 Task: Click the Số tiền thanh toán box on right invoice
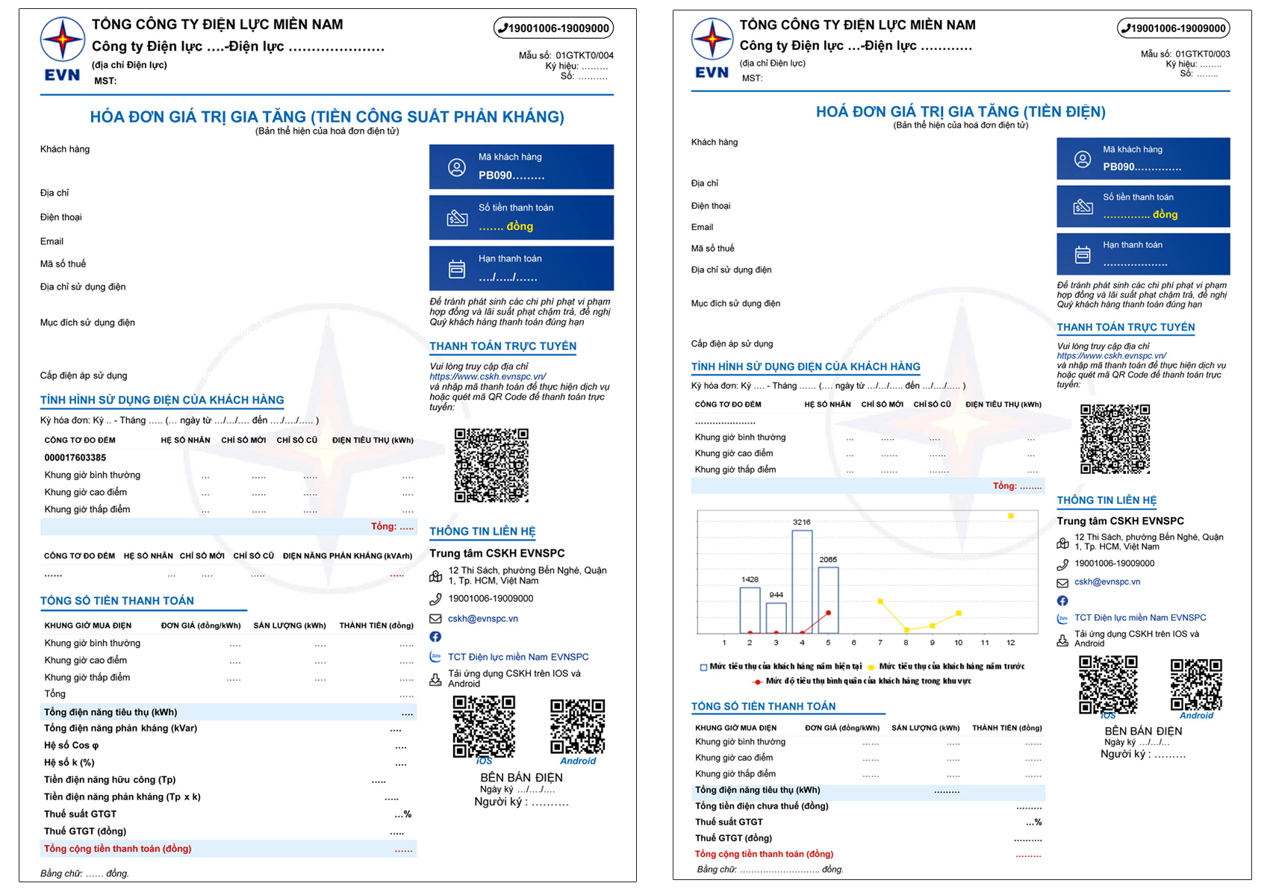point(1143,206)
